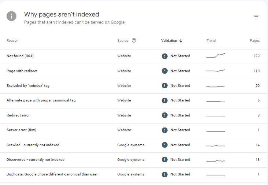Click the Source column header

click(x=123, y=41)
